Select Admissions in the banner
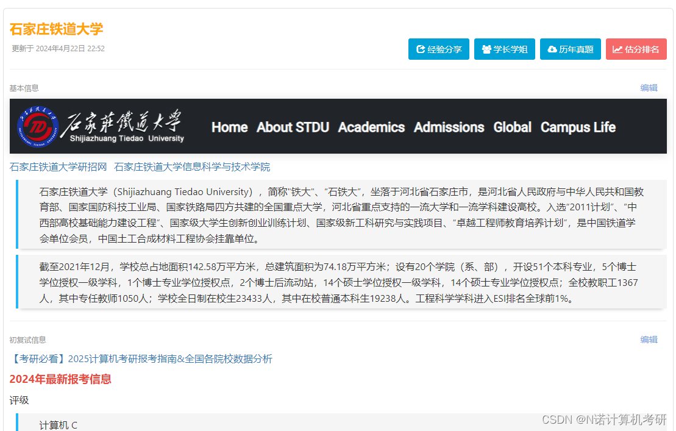The width and height of the screenshot is (676, 431). coord(449,127)
